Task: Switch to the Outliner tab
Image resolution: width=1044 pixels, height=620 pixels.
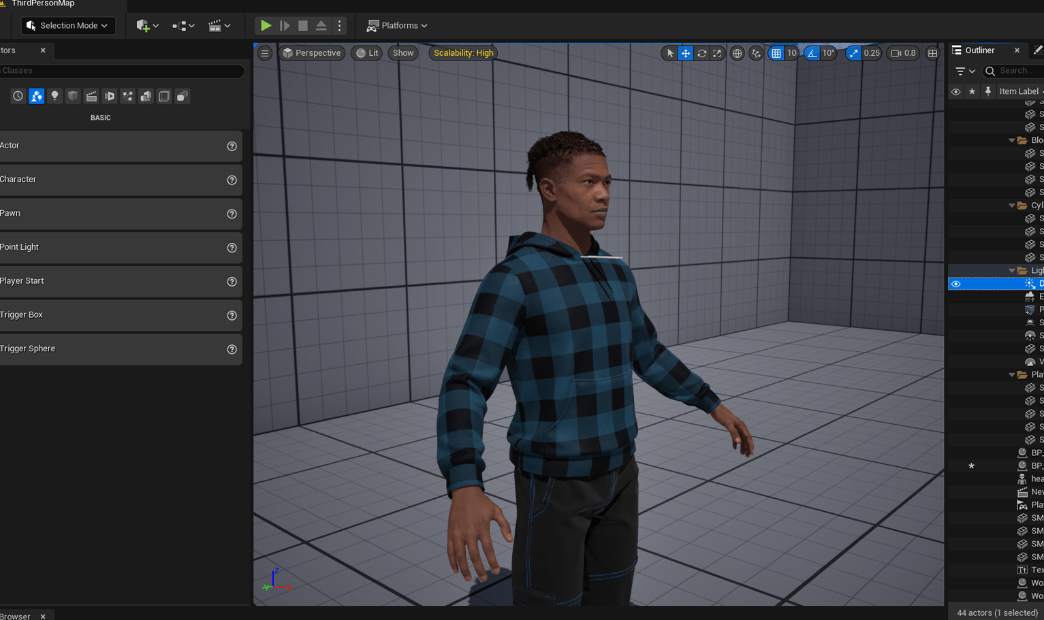Action: (979, 50)
